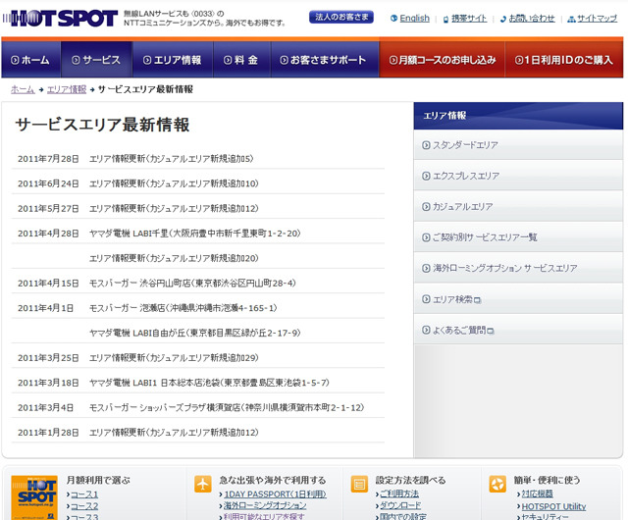628x520 pixels.
Task: Select the モスバーガー 泡瀬店 entry
Action: click(183, 308)
